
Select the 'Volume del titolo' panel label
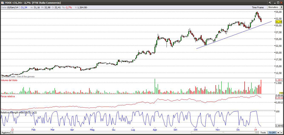tap(9, 80)
